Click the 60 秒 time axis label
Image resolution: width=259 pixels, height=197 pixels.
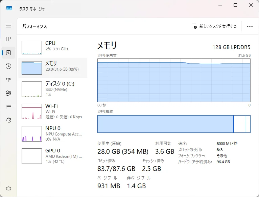101,105
